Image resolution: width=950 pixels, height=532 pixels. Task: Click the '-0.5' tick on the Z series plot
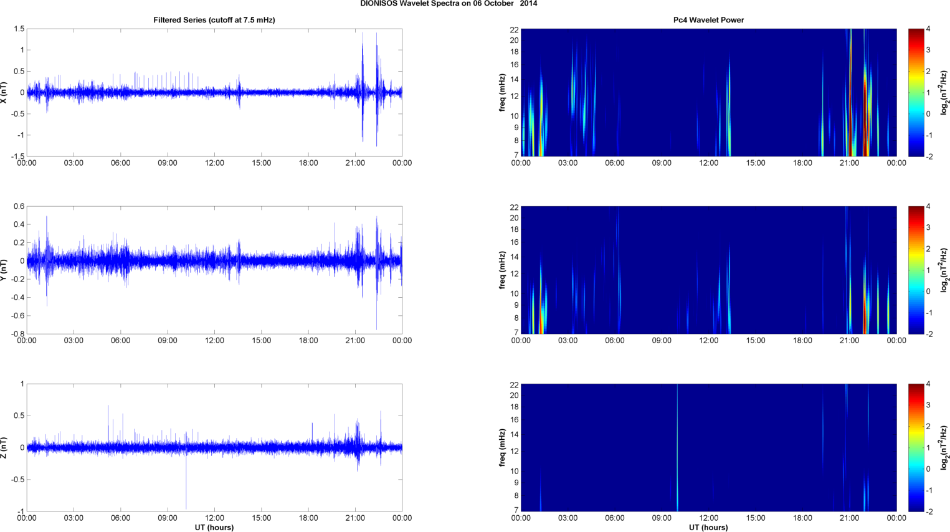coord(17,480)
